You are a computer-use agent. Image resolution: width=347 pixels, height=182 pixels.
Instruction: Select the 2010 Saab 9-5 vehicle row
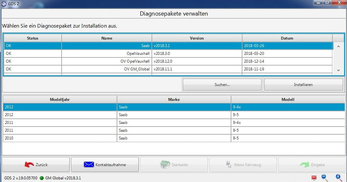tap(174, 138)
